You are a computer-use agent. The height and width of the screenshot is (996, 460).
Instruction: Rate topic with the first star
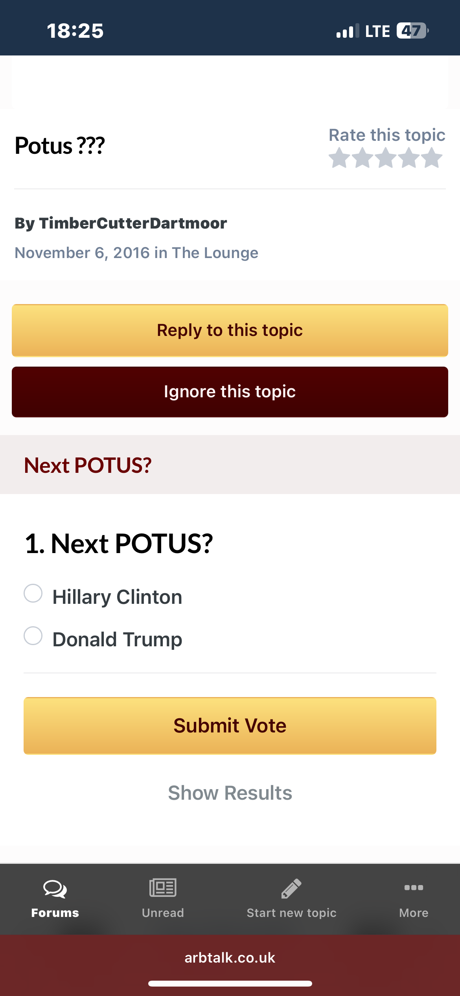pos(339,158)
